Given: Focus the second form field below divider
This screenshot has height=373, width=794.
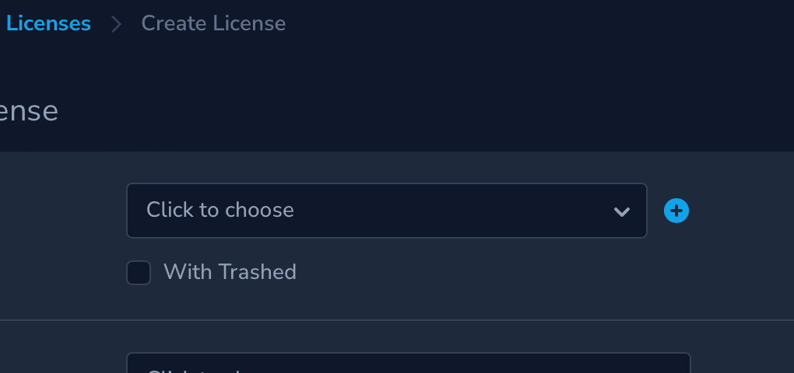Looking at the screenshot, I should (x=408, y=364).
